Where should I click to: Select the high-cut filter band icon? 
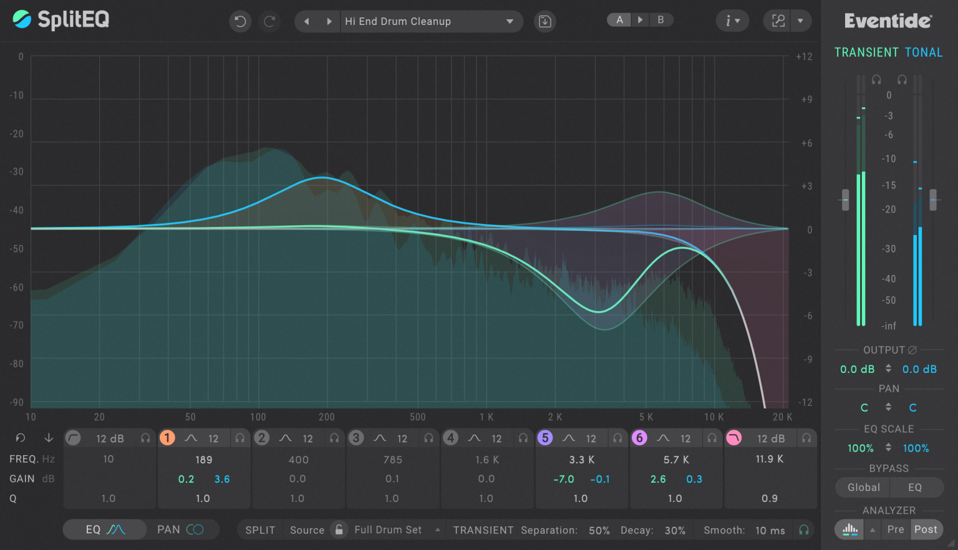[734, 438]
